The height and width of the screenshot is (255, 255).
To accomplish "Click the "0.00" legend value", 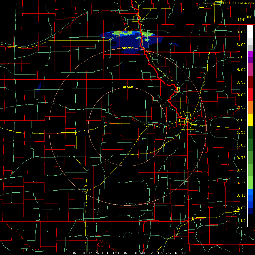I will [241, 208].
